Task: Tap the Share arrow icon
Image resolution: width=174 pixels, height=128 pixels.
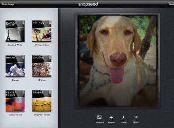Action: (136, 118)
